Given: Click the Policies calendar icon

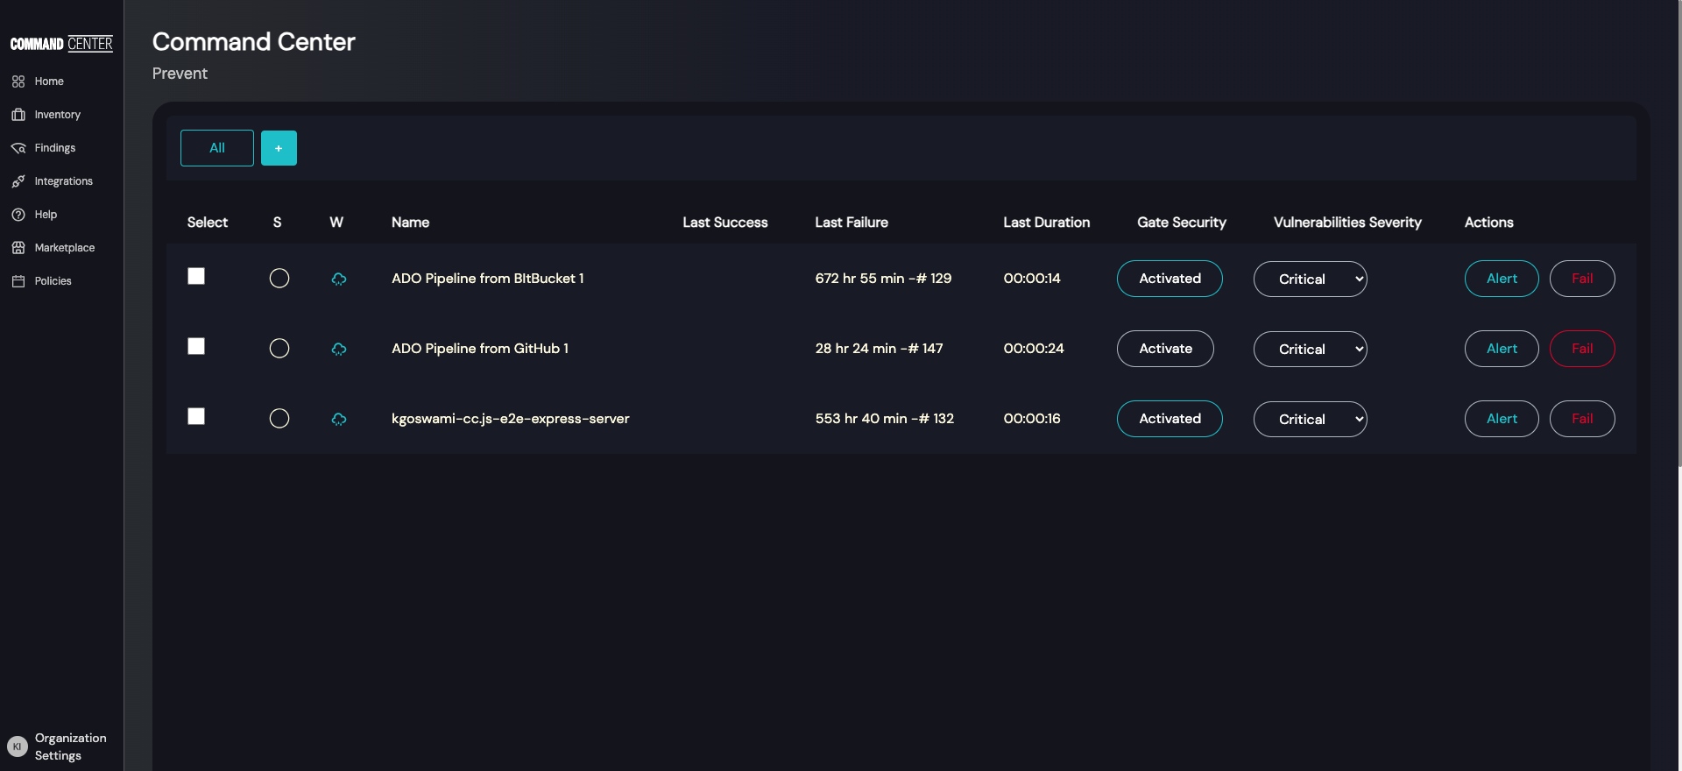Looking at the screenshot, I should coord(18,281).
